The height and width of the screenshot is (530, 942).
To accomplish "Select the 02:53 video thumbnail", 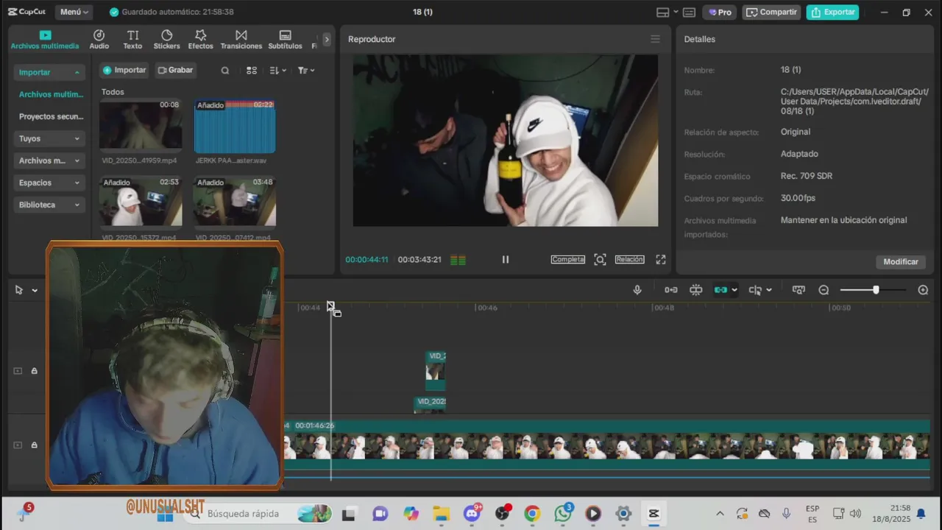I will point(141,201).
